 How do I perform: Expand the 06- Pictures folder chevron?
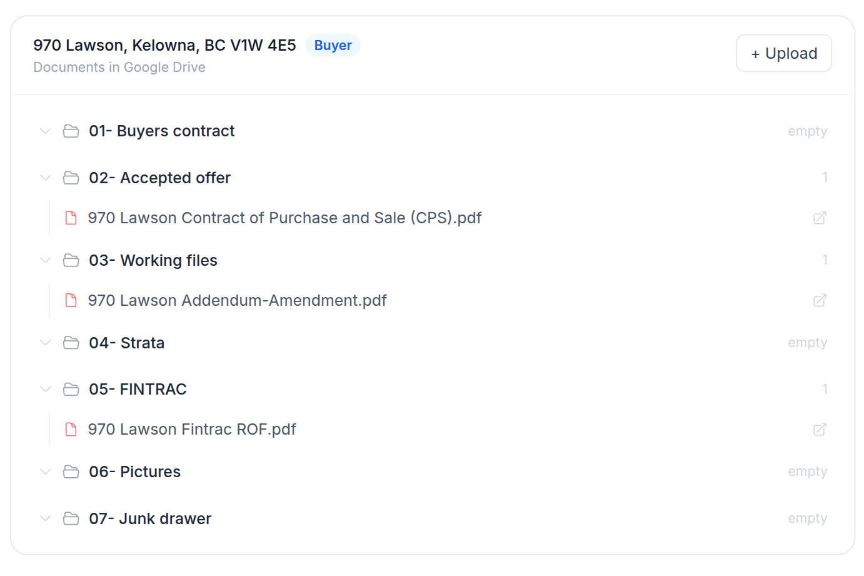(45, 471)
